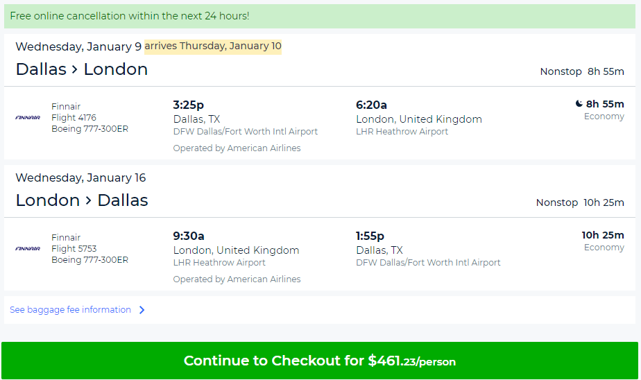The width and height of the screenshot is (641, 380).
Task: Click the 1:55p Dallas arrival time
Action: pos(370,236)
